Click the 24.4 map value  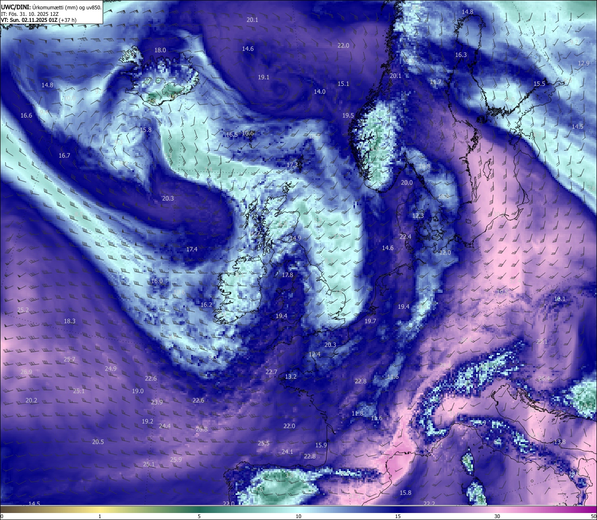click(x=165, y=426)
